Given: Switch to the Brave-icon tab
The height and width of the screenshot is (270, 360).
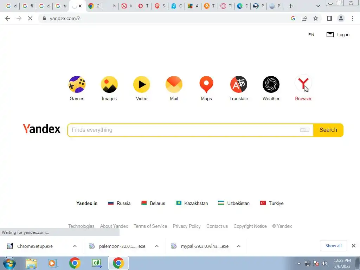Looking at the screenshot, I should [x=160, y=6].
